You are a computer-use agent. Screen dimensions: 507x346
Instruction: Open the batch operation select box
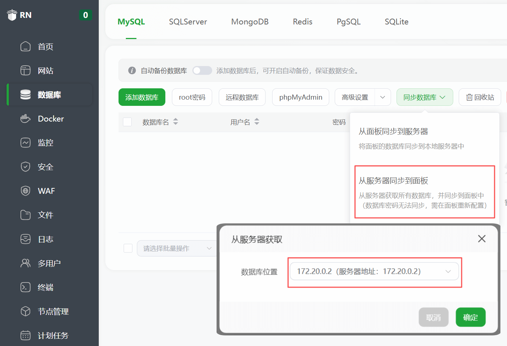click(177, 249)
